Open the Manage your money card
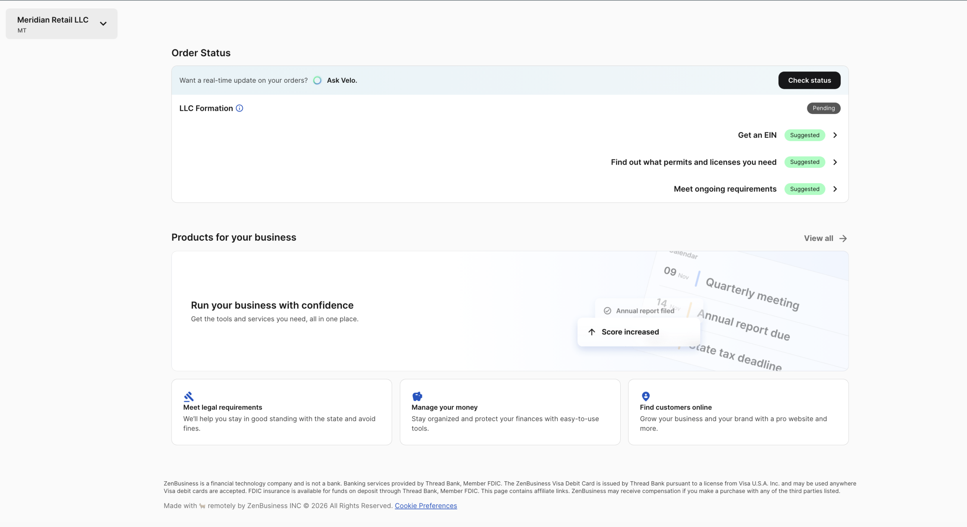This screenshot has width=967, height=527. 510,412
